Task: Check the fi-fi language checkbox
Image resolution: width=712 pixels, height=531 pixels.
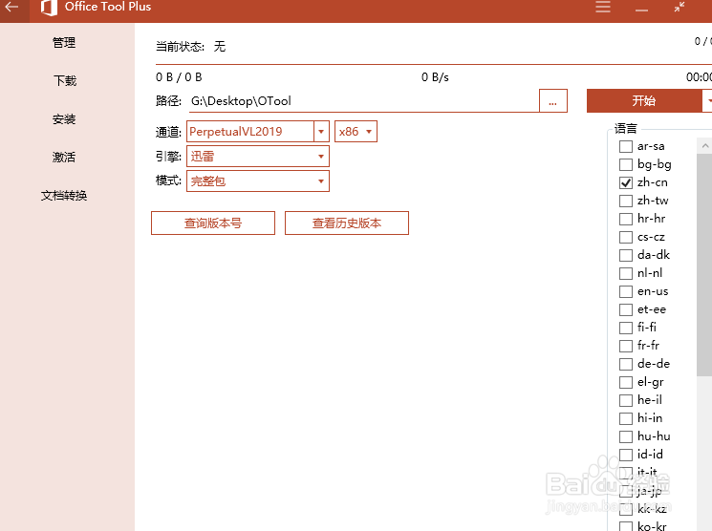Action: click(x=626, y=328)
